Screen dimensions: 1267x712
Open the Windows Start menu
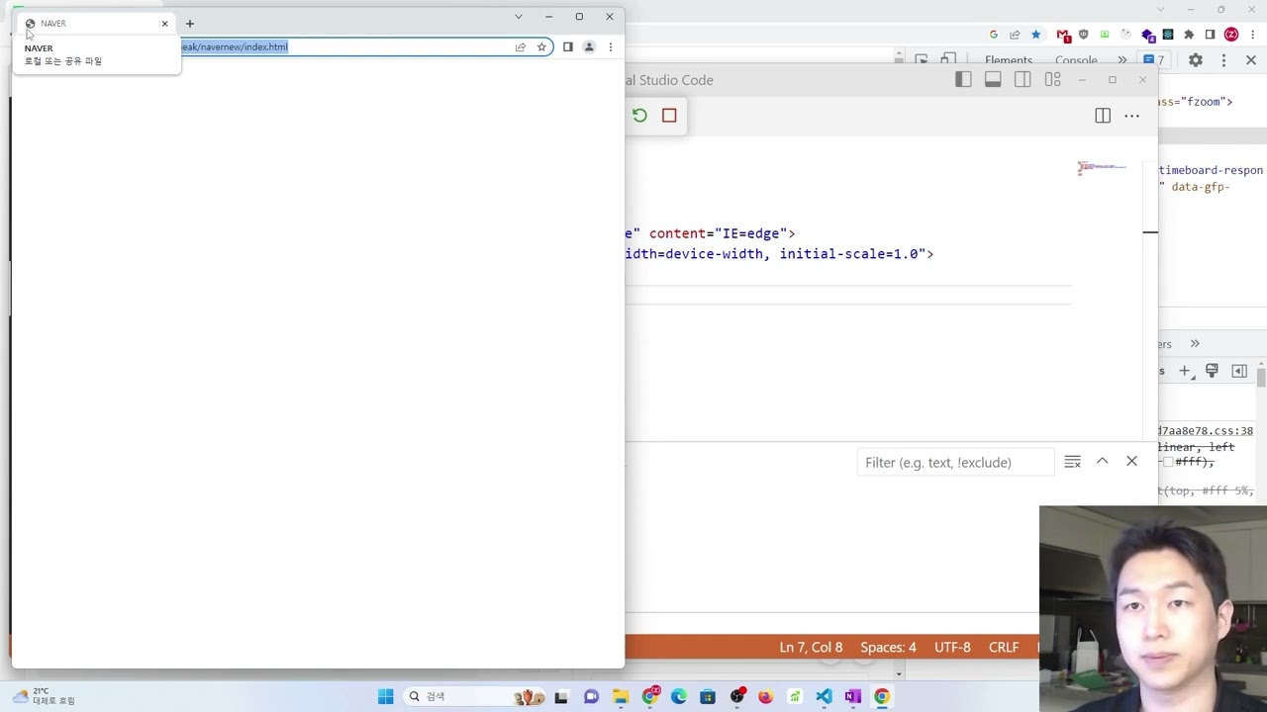point(385,696)
